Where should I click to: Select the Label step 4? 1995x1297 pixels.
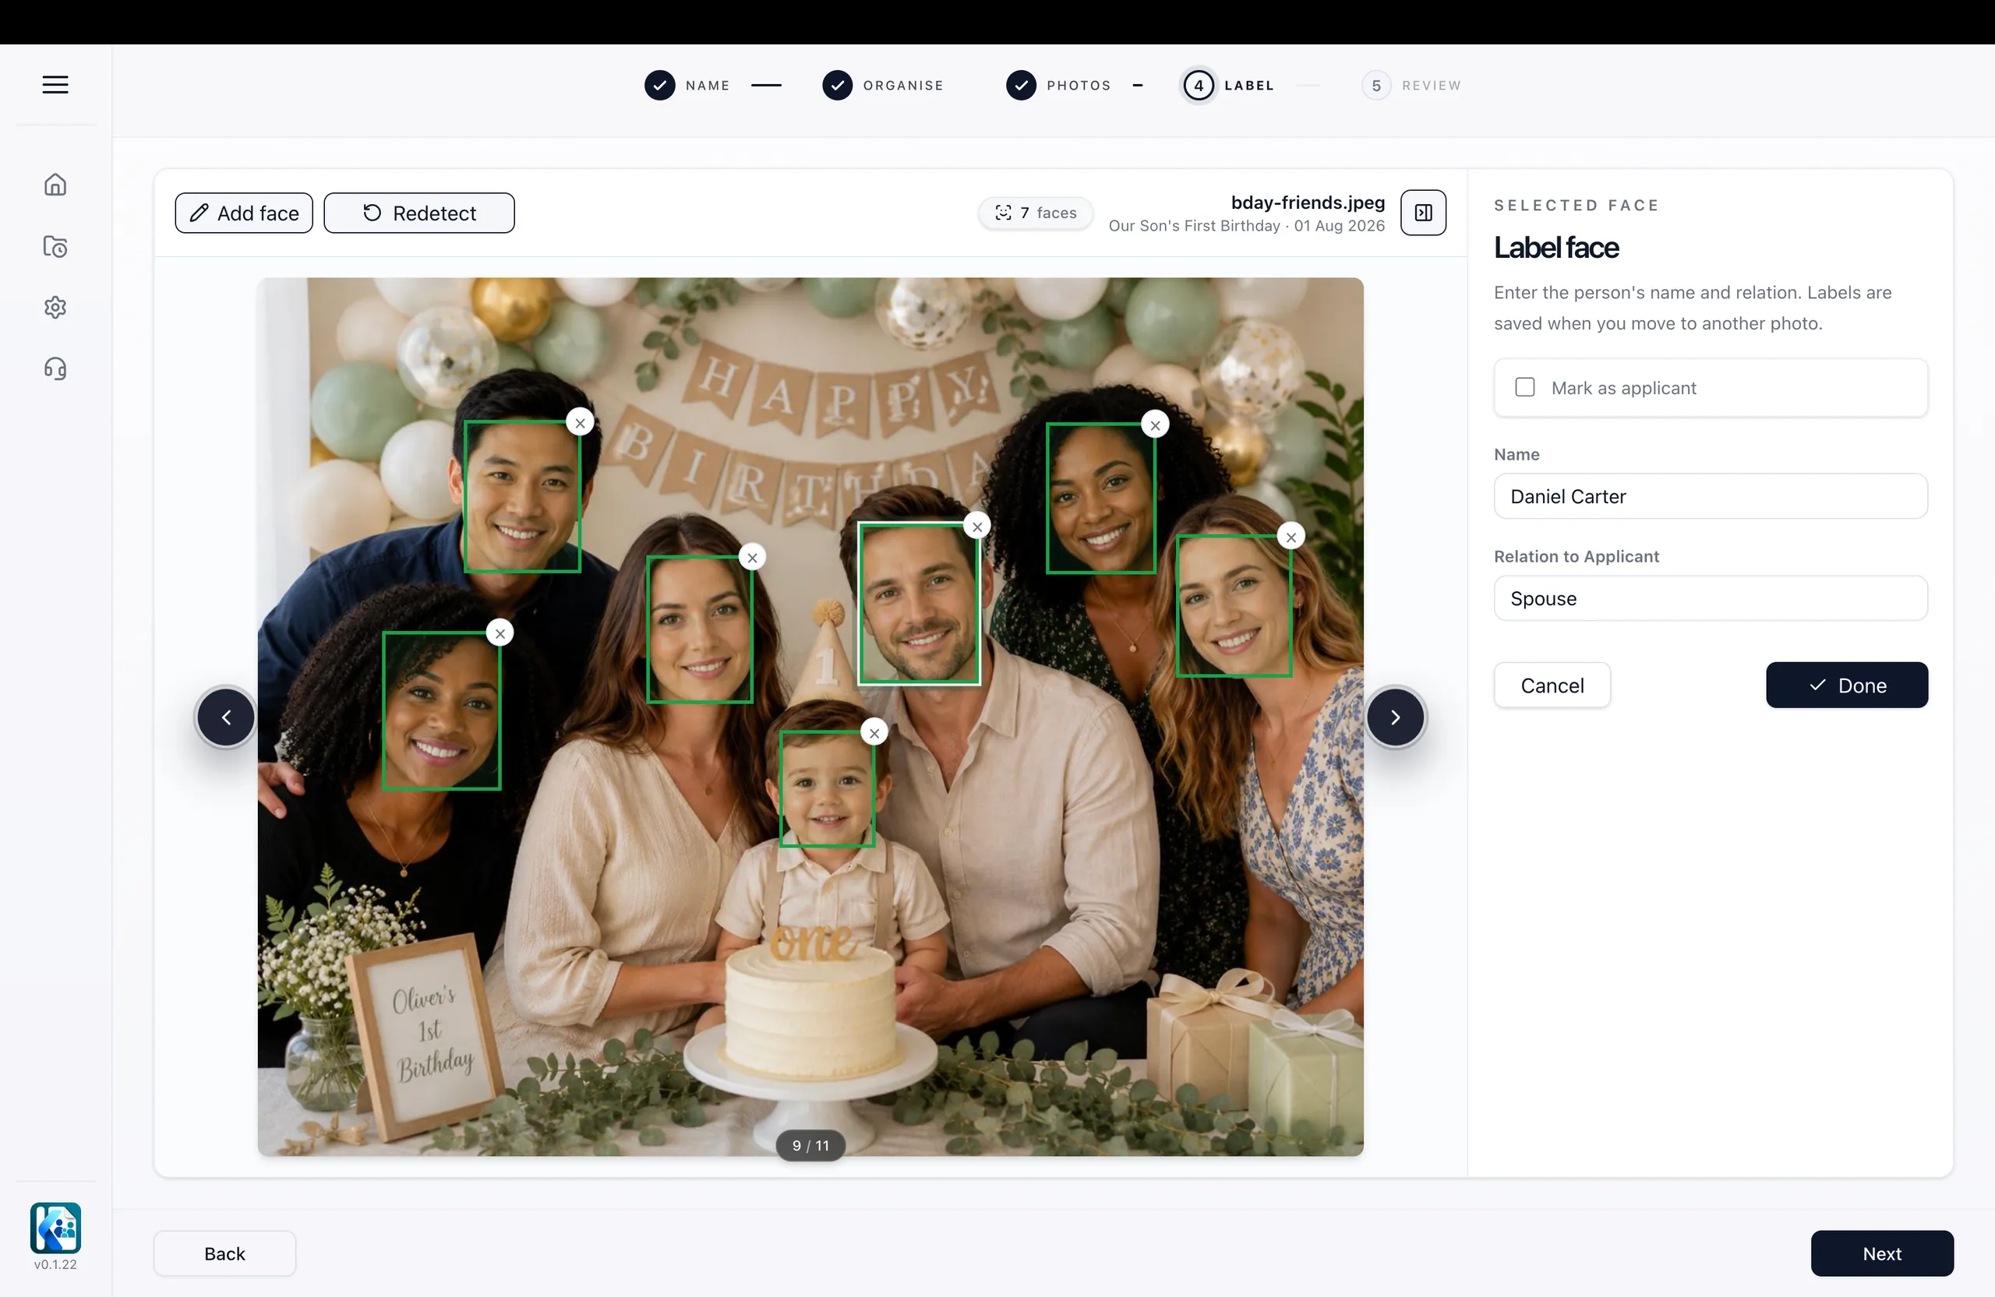click(1228, 86)
